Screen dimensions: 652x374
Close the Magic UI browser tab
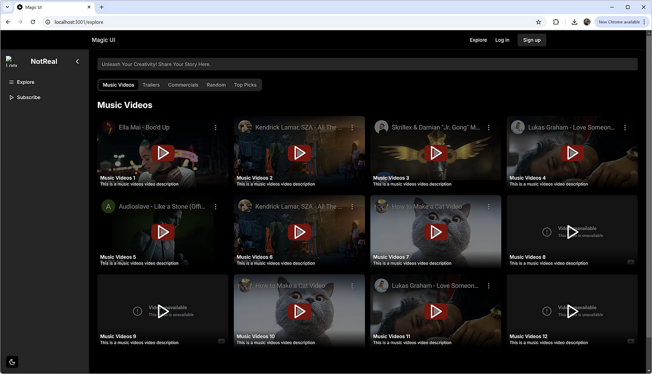[89, 7]
